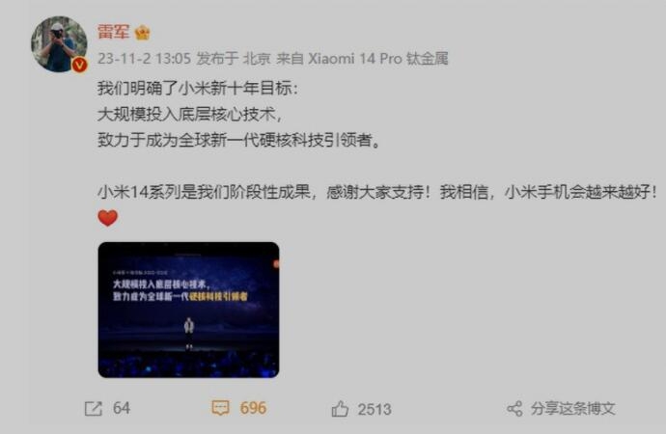Click the orange V verified badge
This screenshot has height=434, width=666.
pos(79,65)
